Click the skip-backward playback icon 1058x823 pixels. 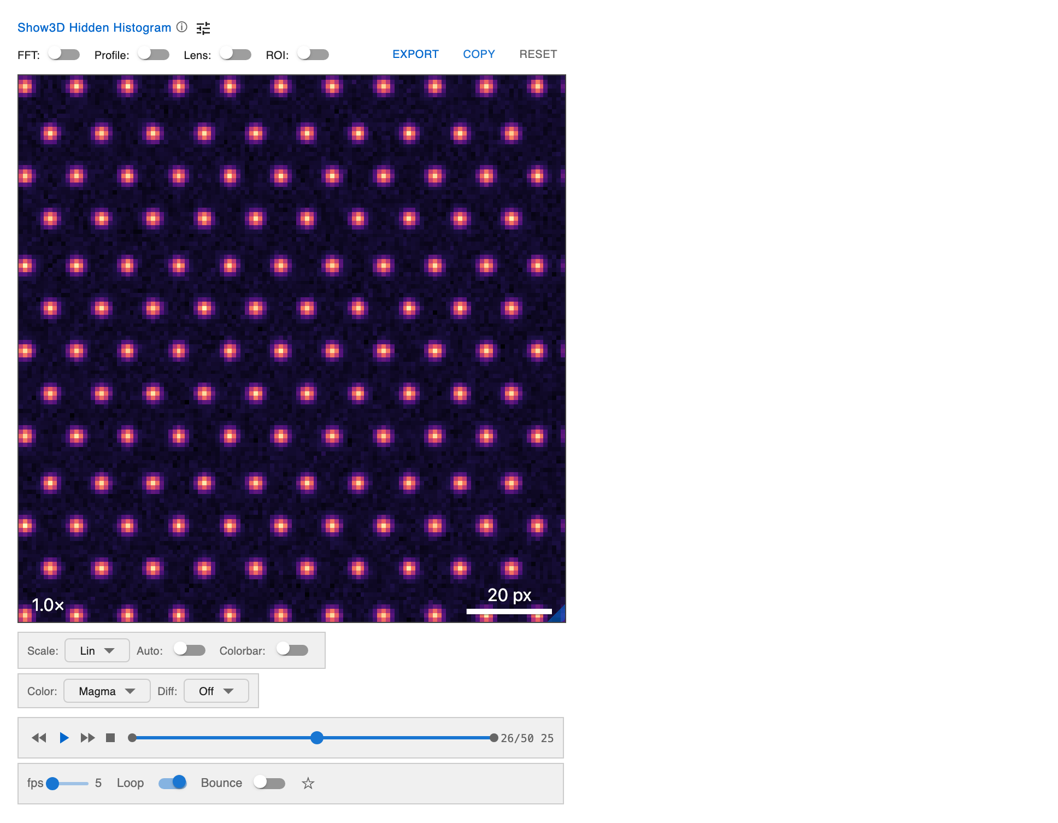(x=39, y=737)
